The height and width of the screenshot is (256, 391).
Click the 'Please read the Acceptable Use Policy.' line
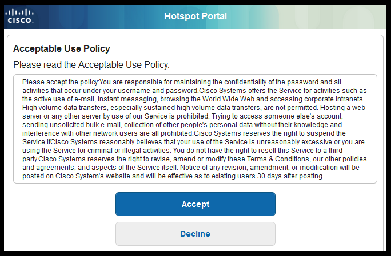[91, 64]
